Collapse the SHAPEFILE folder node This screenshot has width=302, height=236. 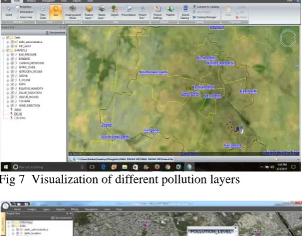click(x=4, y=50)
